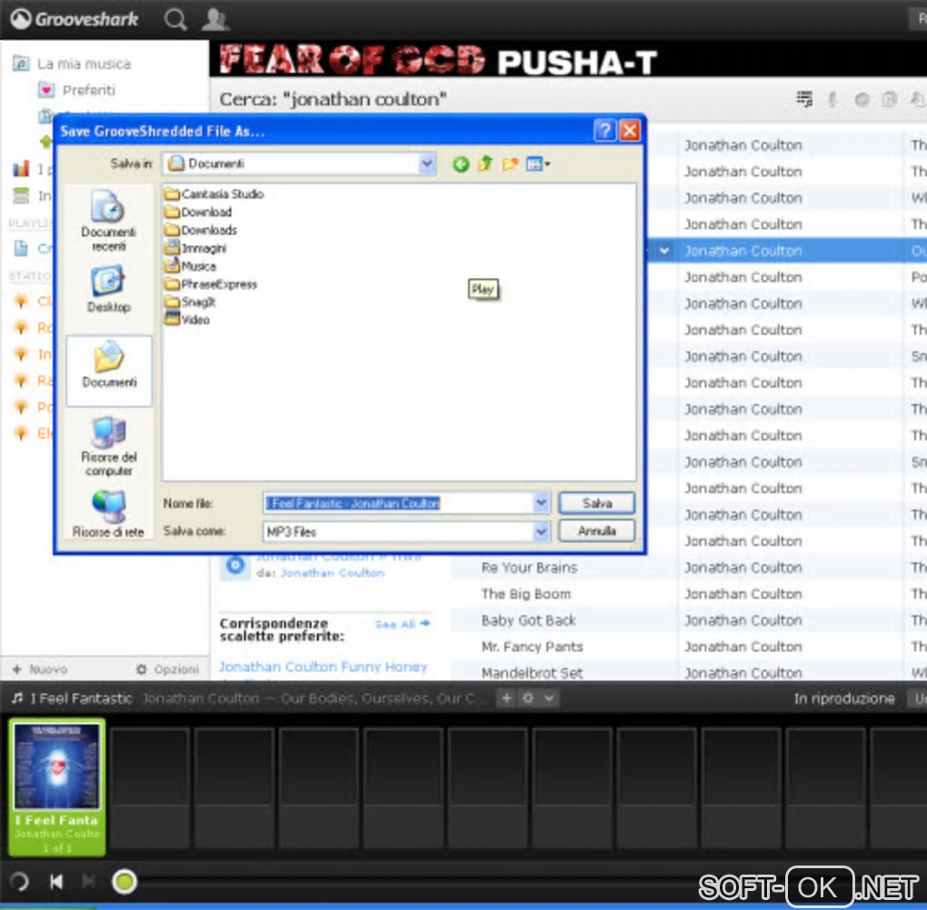Click plus icon next to now-playing title
This screenshot has width=927, height=910.
[x=506, y=697]
